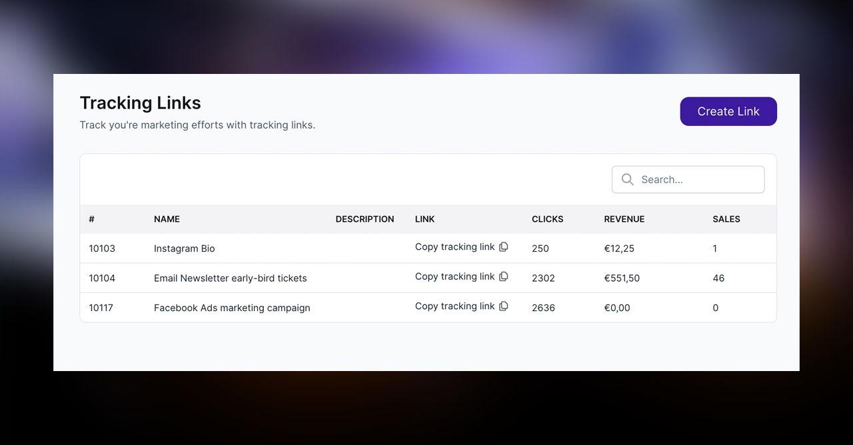Focus the Search input field
The image size is (853, 445).
pyautogui.click(x=688, y=179)
